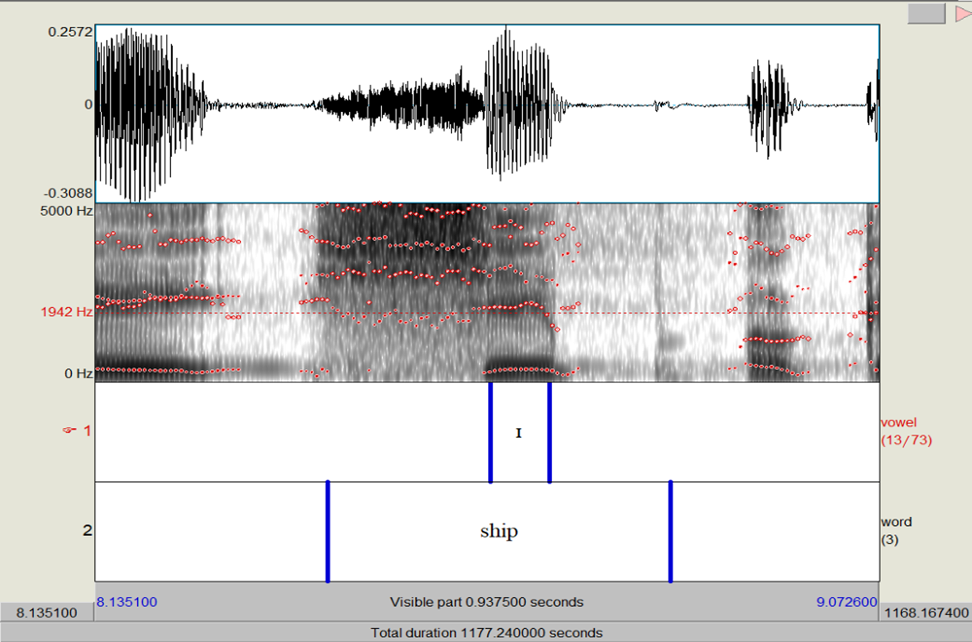Click the 0 Hz spectrogram minimum label
The image size is (972, 642).
click(x=78, y=373)
